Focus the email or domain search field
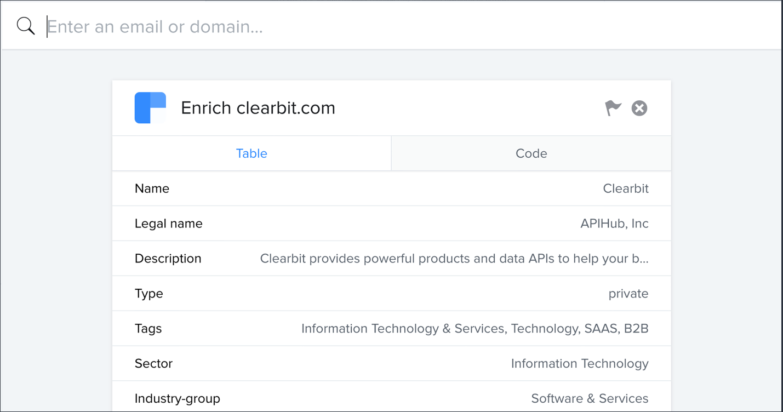This screenshot has height=412, width=783. 411,26
